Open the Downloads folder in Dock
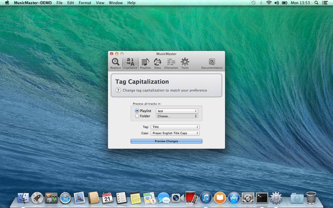Screen dimensions: 333x208 click(297, 198)
